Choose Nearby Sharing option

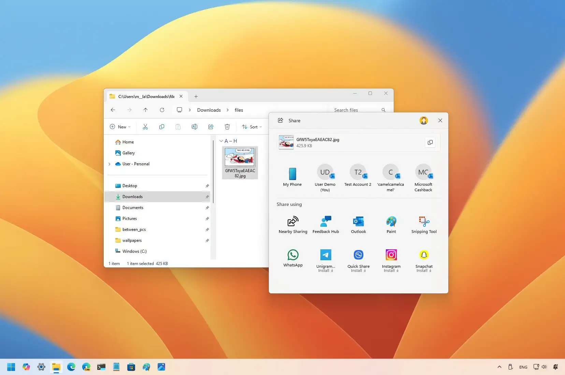click(x=293, y=225)
